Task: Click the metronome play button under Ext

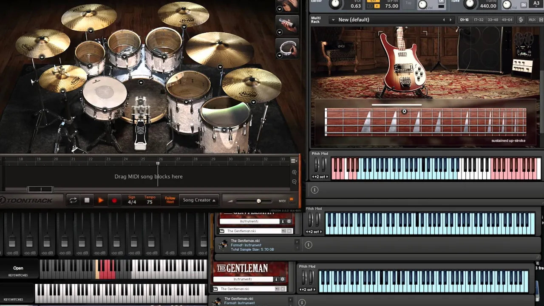Action: coord(377,6)
